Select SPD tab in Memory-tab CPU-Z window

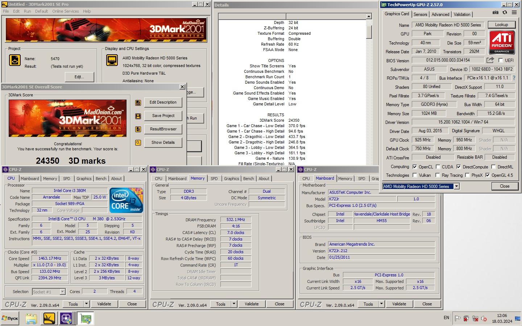pyautogui.click(x=214, y=179)
